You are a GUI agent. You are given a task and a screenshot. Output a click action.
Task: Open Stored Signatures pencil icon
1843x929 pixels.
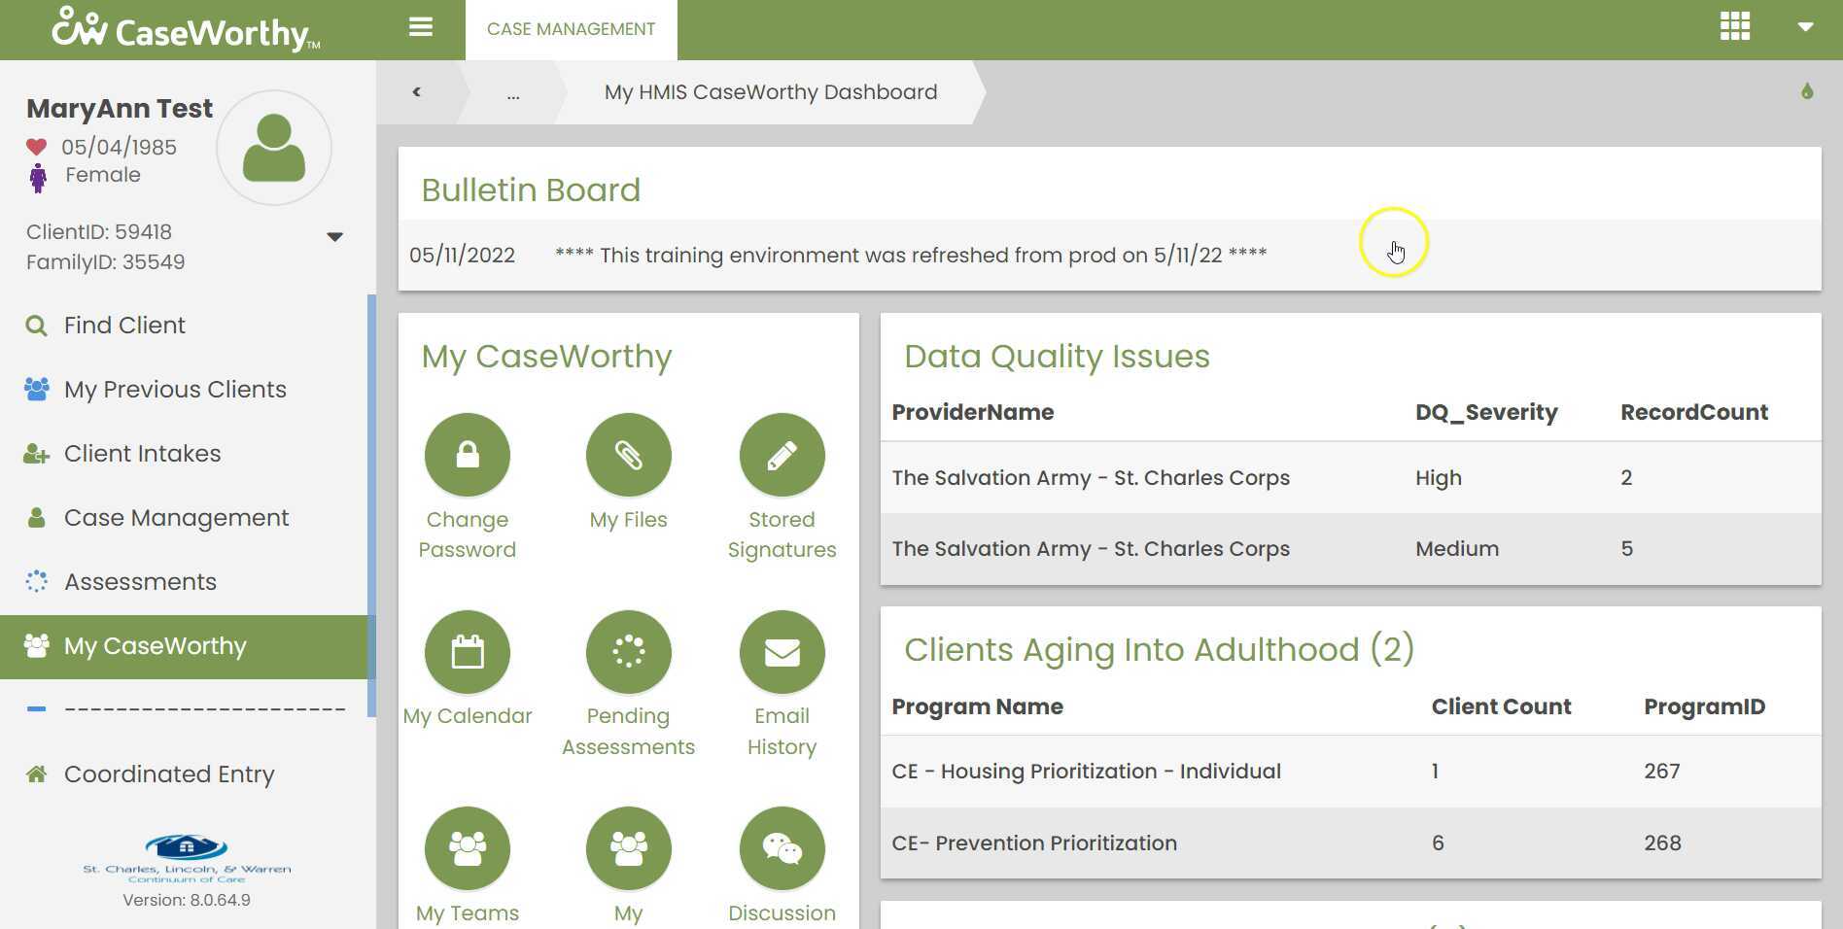tap(782, 455)
